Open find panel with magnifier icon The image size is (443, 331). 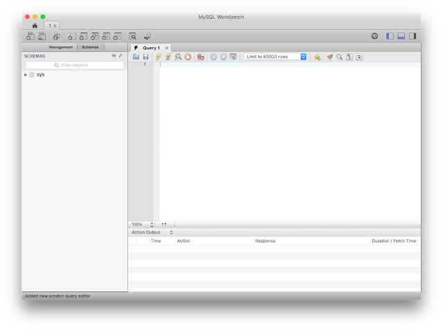tap(340, 57)
